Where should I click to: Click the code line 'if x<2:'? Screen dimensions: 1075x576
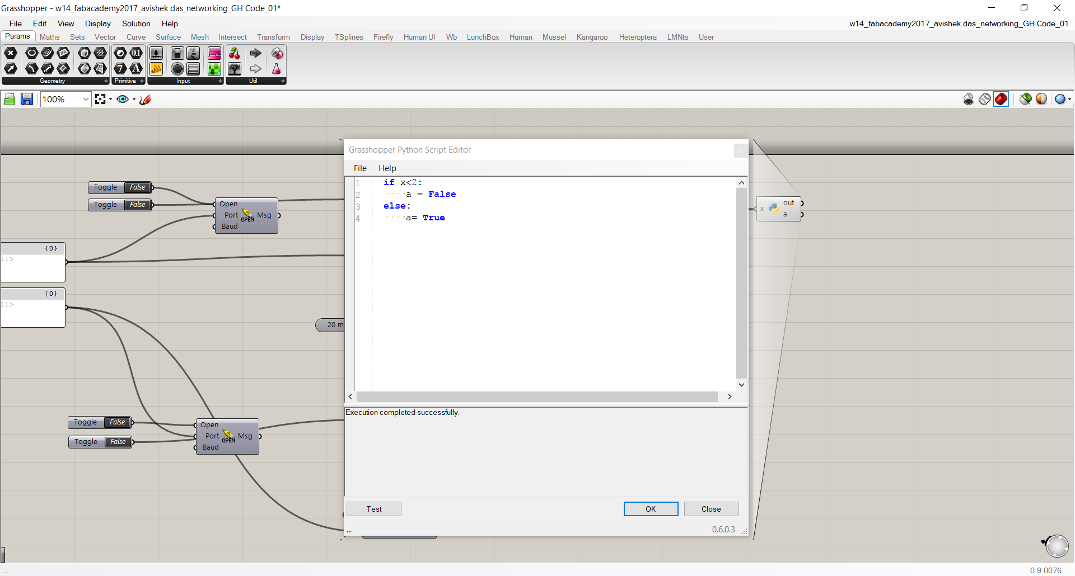tap(403, 182)
